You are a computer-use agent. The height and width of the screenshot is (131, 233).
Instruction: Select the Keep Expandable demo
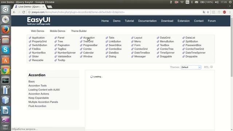pyautogui.click(x=39, y=98)
